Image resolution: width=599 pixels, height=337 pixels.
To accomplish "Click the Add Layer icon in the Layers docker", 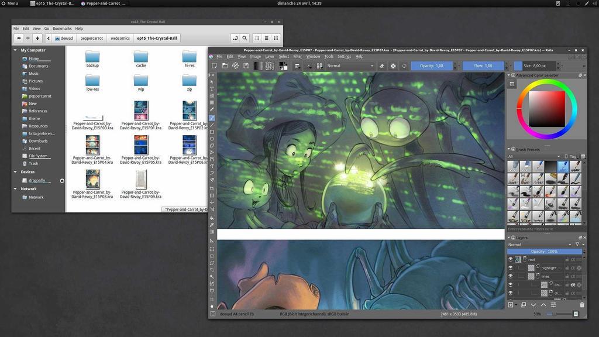I will point(510,305).
